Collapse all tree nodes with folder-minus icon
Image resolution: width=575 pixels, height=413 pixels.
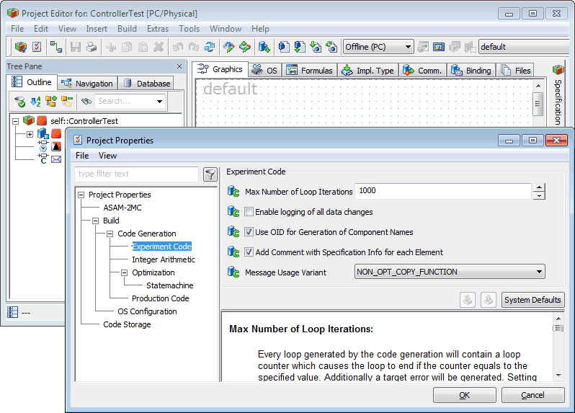(67, 101)
